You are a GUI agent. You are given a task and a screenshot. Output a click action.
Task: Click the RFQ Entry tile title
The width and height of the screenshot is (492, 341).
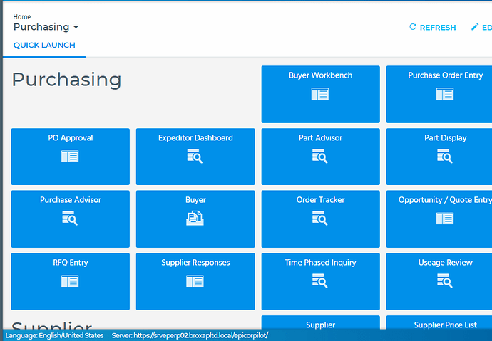tap(71, 263)
